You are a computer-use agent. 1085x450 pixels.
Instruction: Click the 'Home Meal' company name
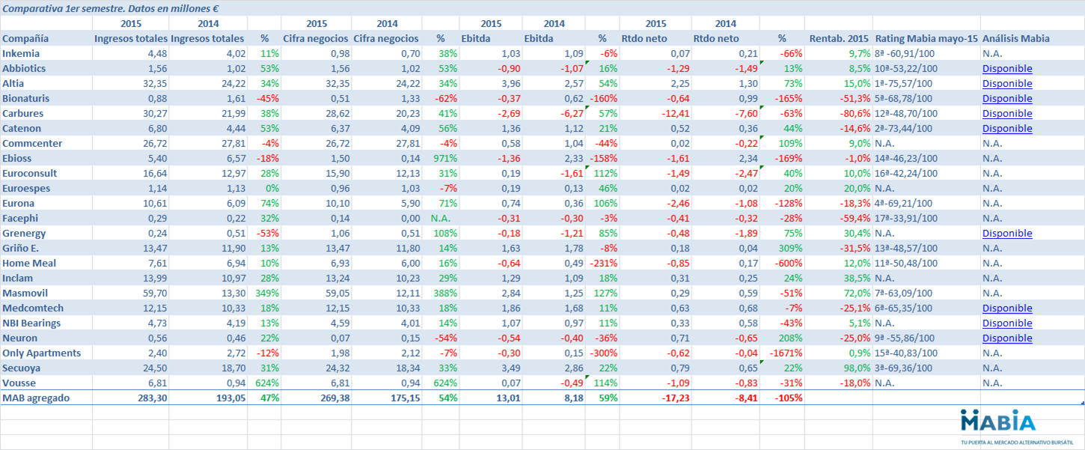click(29, 263)
